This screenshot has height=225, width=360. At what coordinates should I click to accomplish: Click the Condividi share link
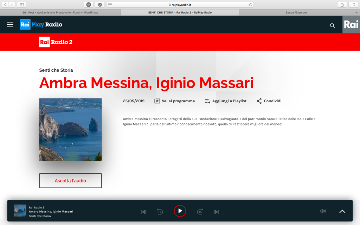(269, 101)
